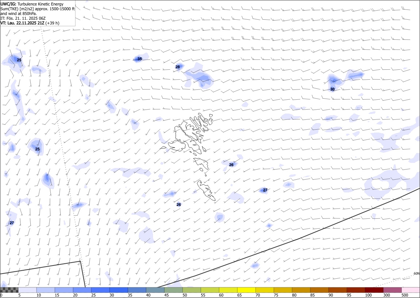Click the color scale tick label 20

click(x=75, y=295)
